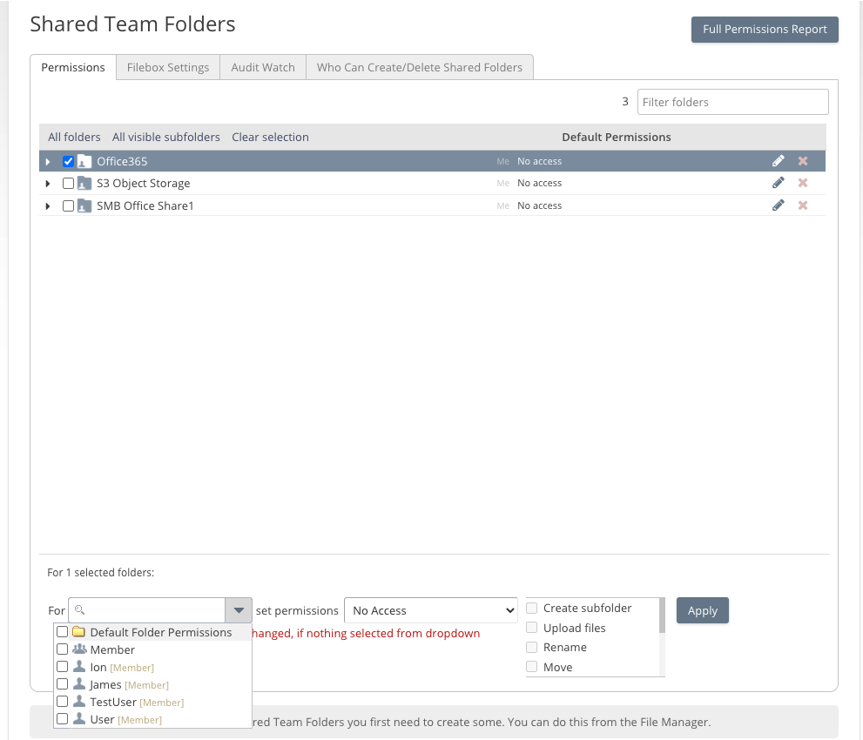
Task: Click the Full Permissions Report button
Action: click(765, 29)
